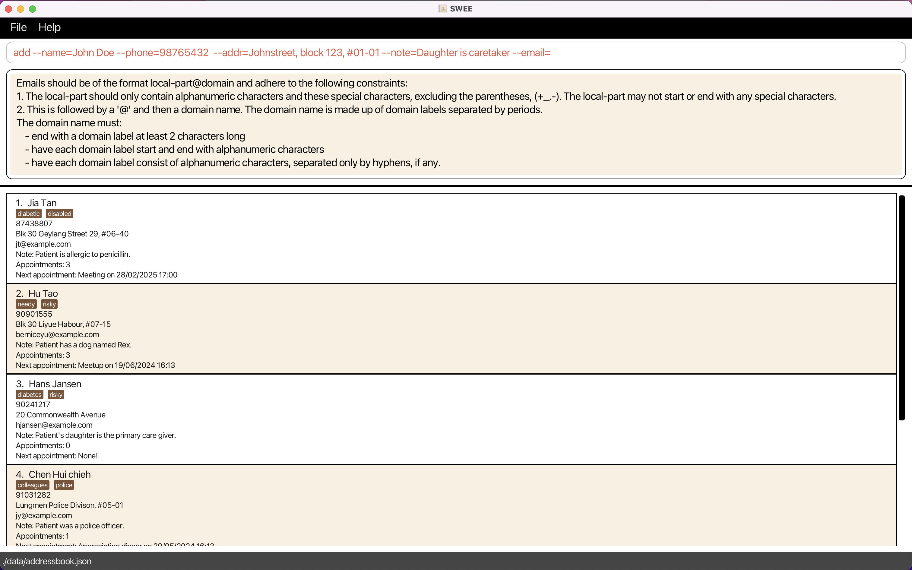
Task: Click the command input text field
Action: click(x=455, y=53)
